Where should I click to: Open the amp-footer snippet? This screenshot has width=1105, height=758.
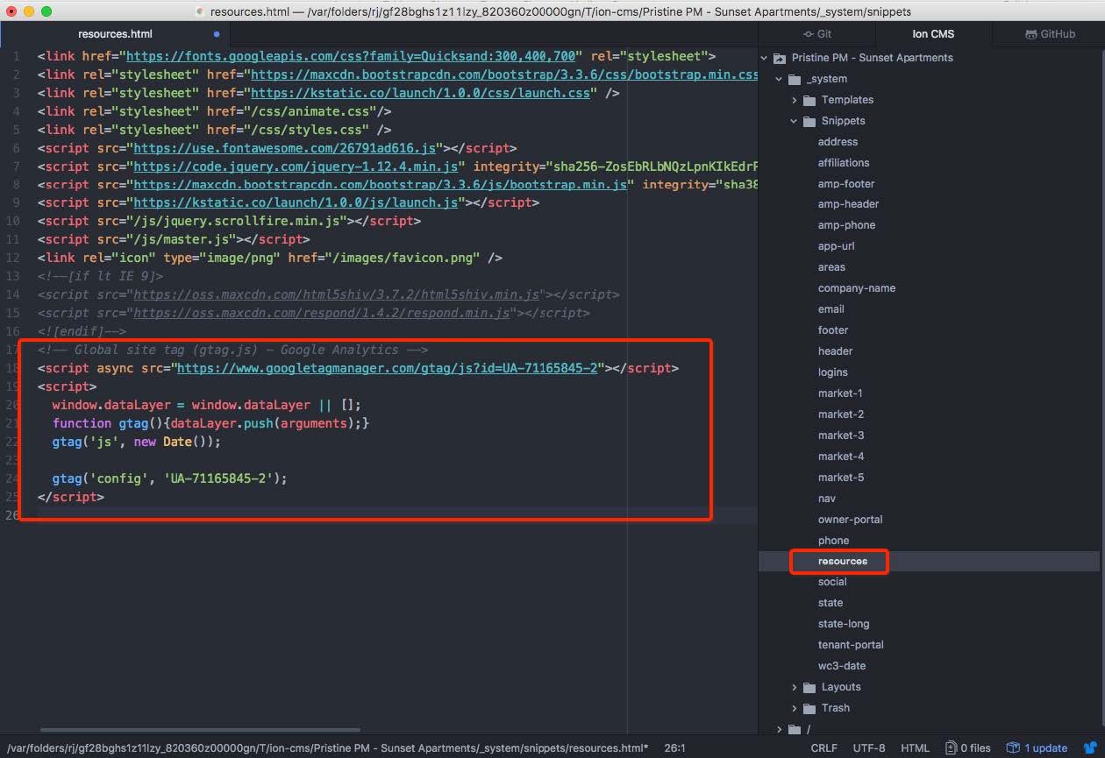point(846,184)
